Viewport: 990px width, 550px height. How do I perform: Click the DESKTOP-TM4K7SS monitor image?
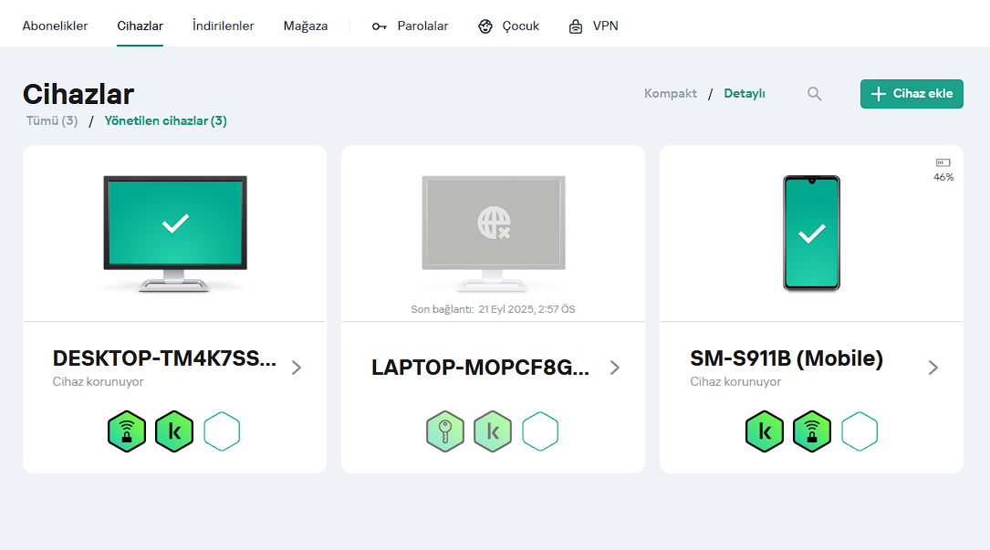click(175, 233)
